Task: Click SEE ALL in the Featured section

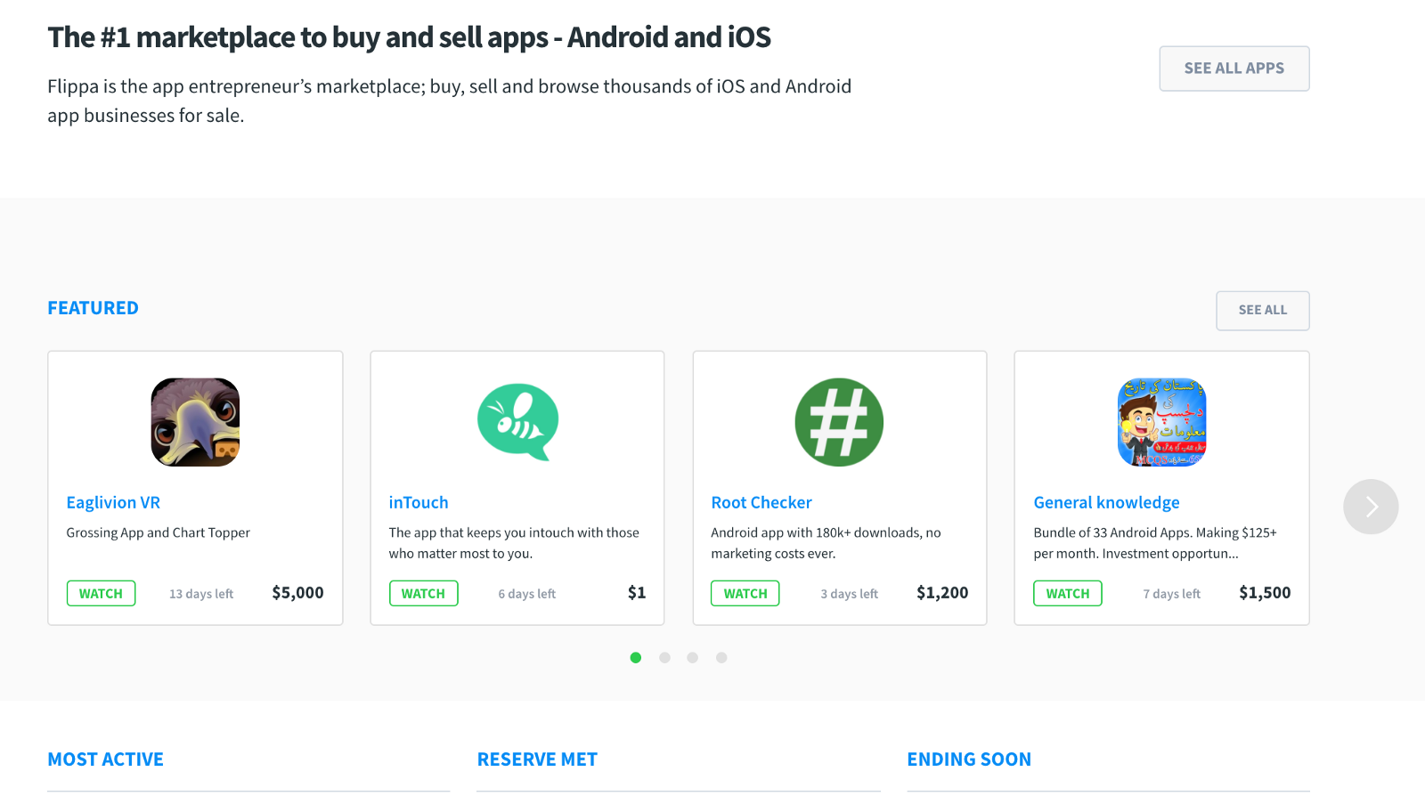Action: (1262, 311)
